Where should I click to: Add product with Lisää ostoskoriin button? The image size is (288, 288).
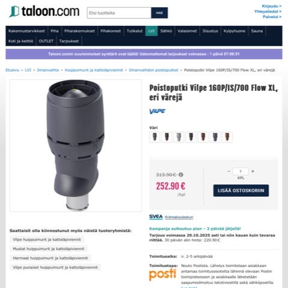click(x=241, y=191)
